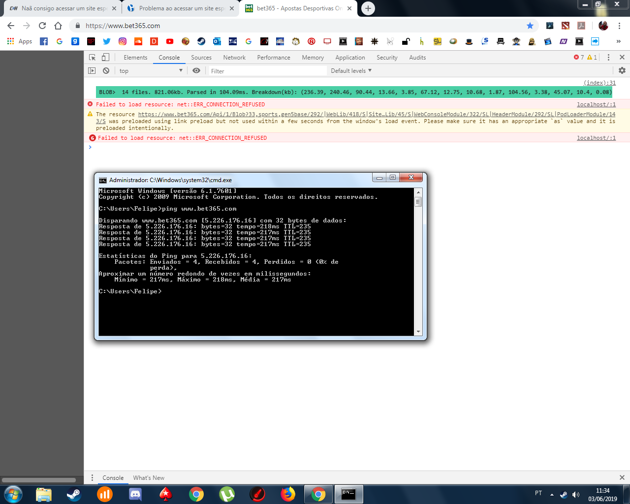Viewport: 630px width, 504px height.
Task: Show the console sidebar icon
Action: pyautogui.click(x=92, y=71)
